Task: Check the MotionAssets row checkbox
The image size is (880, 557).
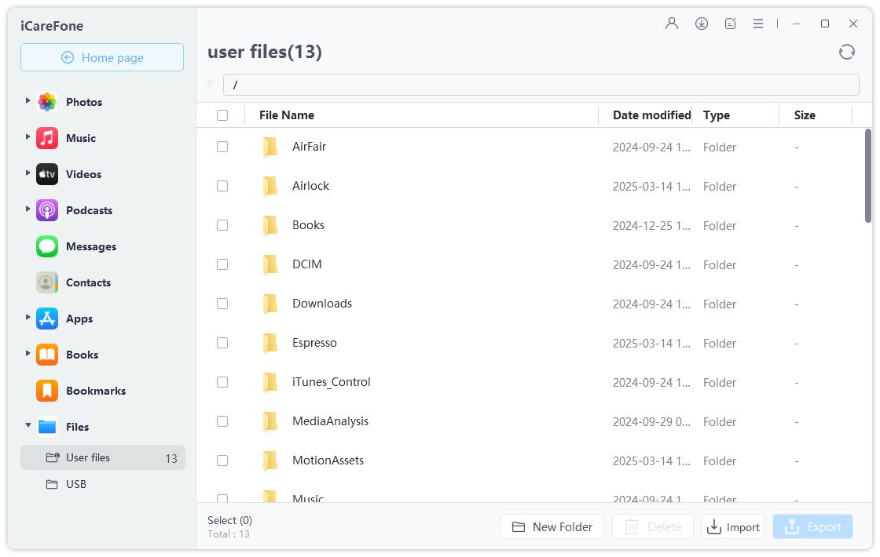Action: pyautogui.click(x=222, y=461)
